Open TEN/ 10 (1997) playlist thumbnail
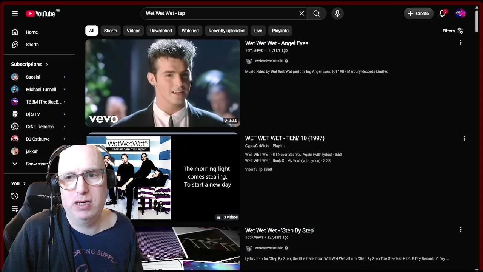 [163, 177]
